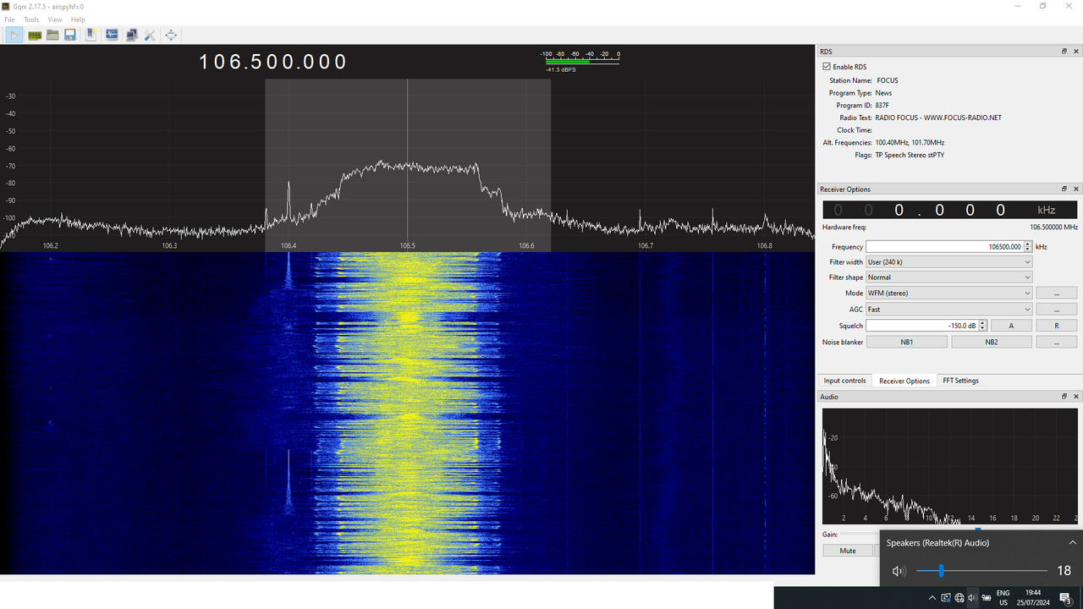Open remote control settings wrench icon
1083x609 pixels.
coord(150,35)
